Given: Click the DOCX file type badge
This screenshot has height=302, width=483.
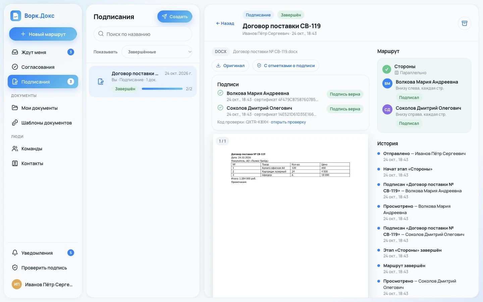Looking at the screenshot, I should pyautogui.click(x=221, y=52).
